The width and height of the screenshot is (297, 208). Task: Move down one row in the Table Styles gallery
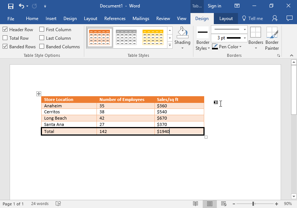point(170,38)
